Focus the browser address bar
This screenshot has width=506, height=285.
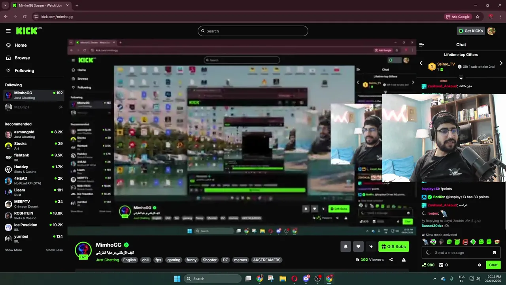(x=237, y=17)
